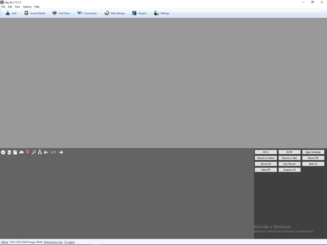327x245 pixels.
Task: Maximize the iSpy window
Action: click(313, 2)
